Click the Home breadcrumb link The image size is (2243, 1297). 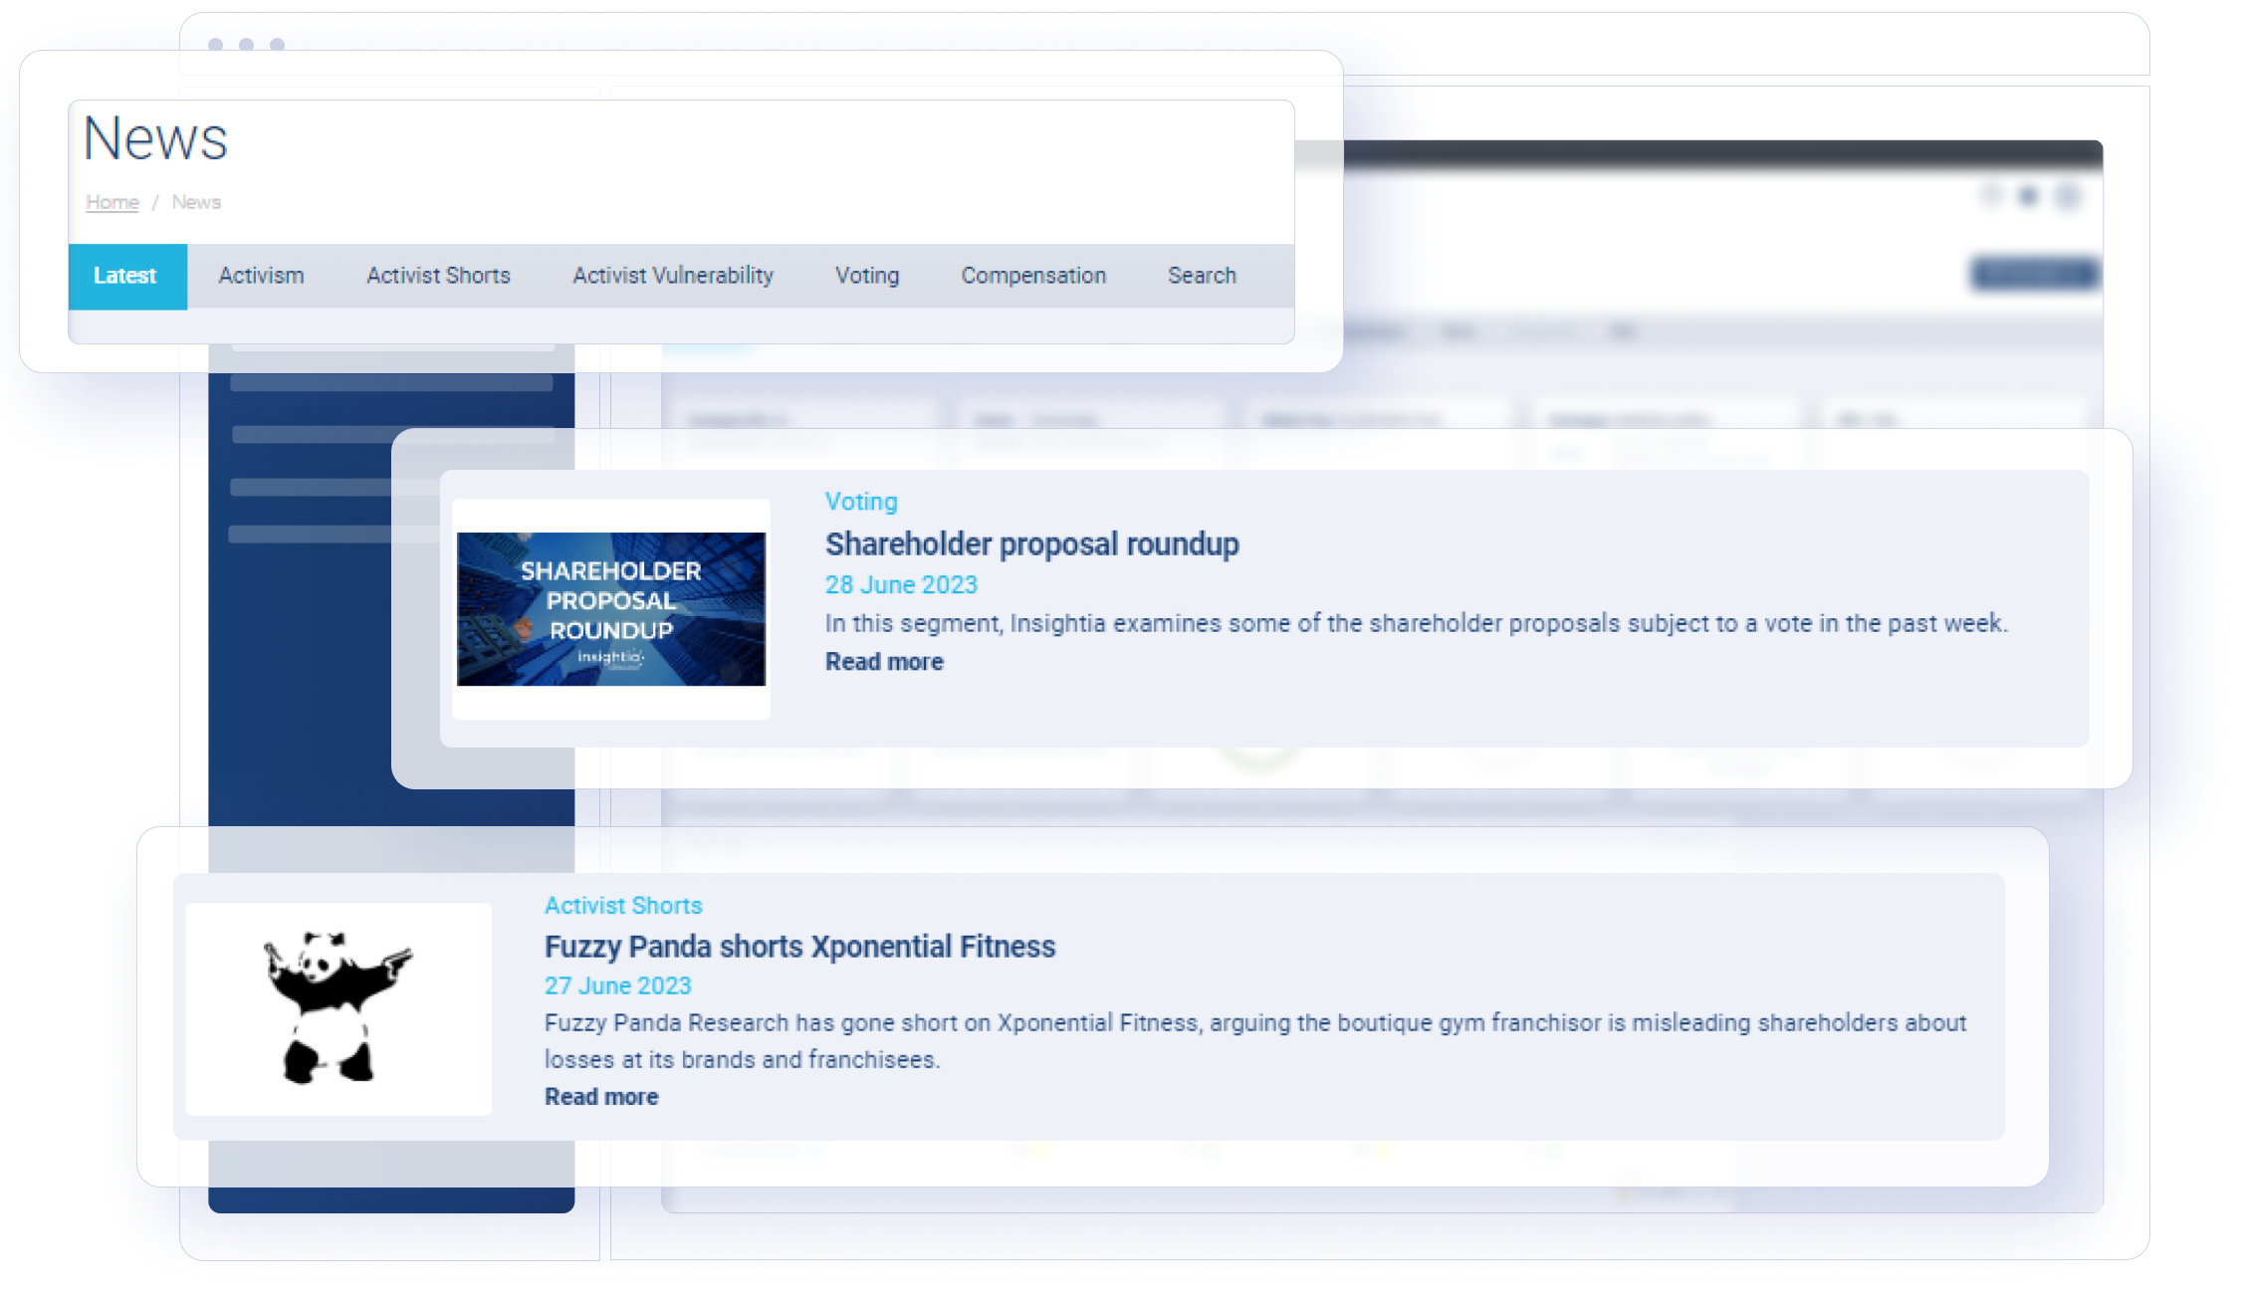tap(112, 202)
